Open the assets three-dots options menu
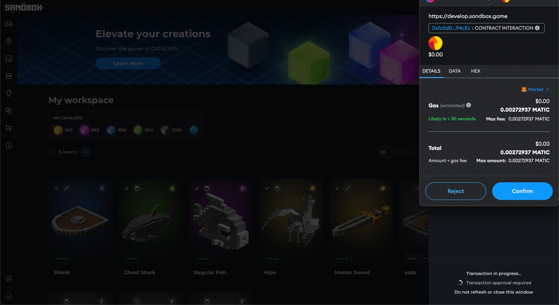This screenshot has height=305, width=559. click(x=86, y=152)
